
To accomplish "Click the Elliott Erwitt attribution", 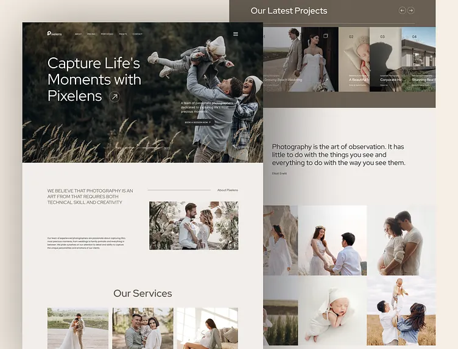I will tap(280, 173).
